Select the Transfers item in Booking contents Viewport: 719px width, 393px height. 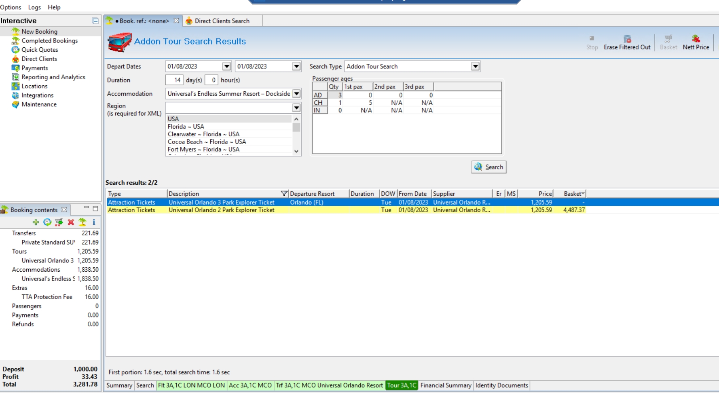(x=24, y=233)
